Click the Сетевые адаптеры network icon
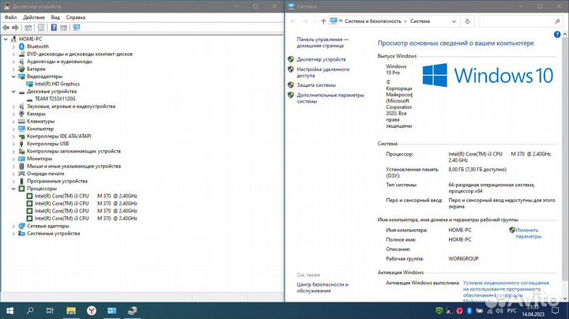The height and width of the screenshot is (319, 569). pos(21,226)
